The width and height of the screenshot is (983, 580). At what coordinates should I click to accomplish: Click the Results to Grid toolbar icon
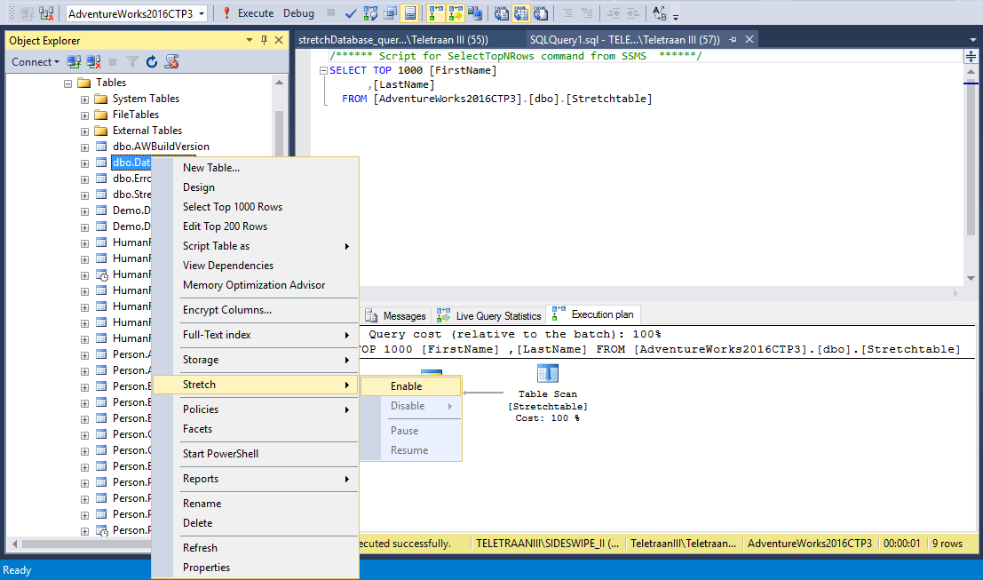(521, 13)
